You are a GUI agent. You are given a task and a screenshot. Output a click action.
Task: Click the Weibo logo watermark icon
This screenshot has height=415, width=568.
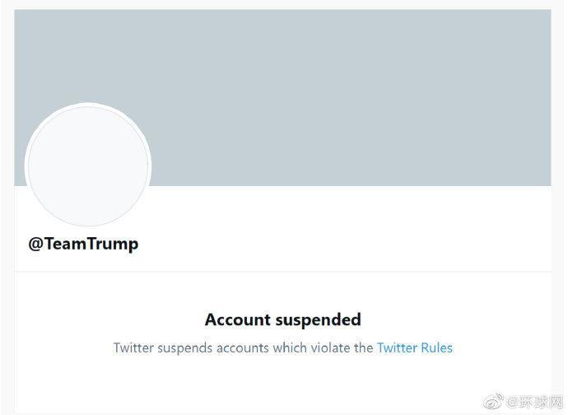pos(492,403)
